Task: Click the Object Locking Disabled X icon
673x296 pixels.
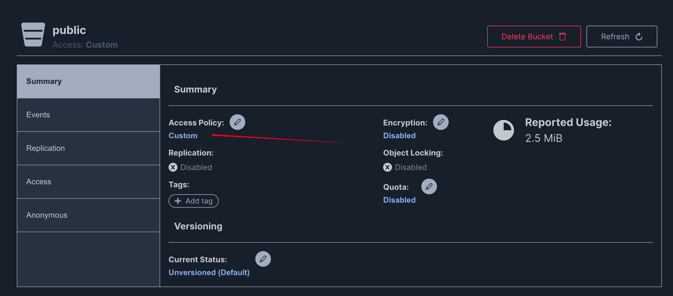Action: 387,167
